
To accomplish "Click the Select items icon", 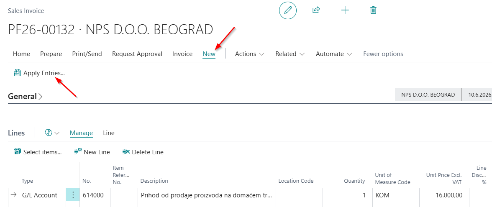I will click(x=18, y=152).
